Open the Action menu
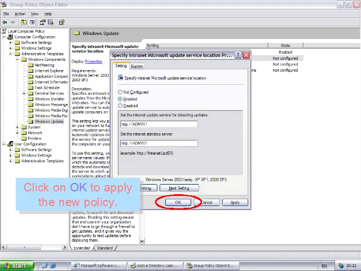361x271 pixels. point(20,14)
